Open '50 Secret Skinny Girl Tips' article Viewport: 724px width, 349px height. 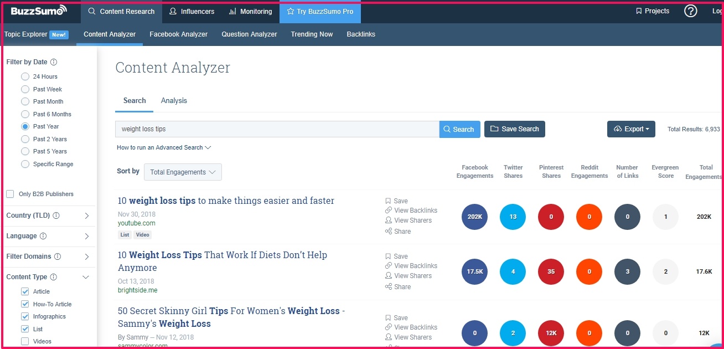pyautogui.click(x=231, y=317)
